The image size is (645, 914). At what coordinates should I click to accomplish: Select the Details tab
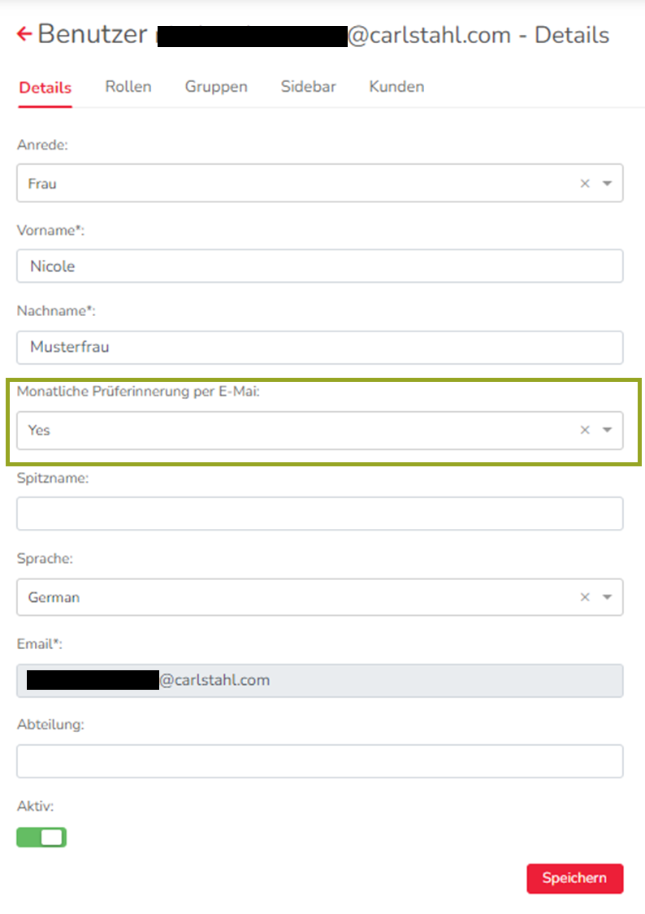[45, 88]
